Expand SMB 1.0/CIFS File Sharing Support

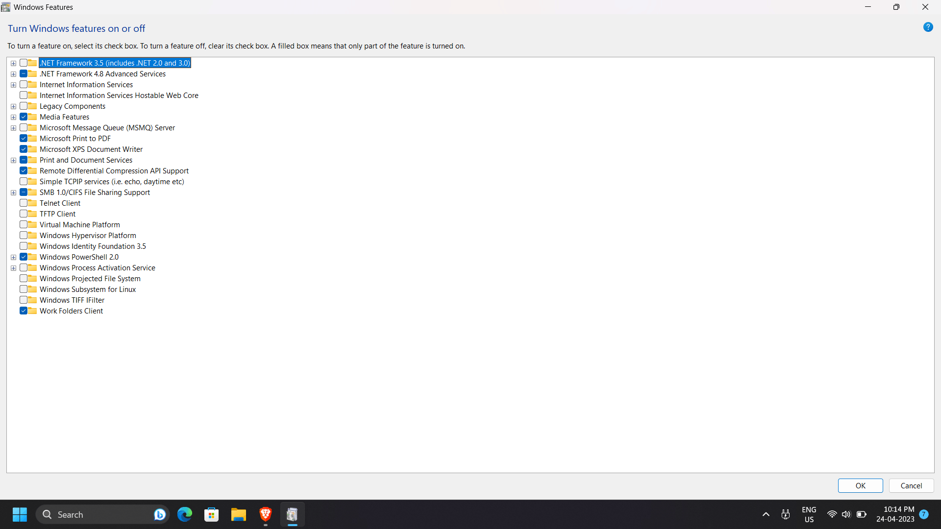(x=14, y=192)
